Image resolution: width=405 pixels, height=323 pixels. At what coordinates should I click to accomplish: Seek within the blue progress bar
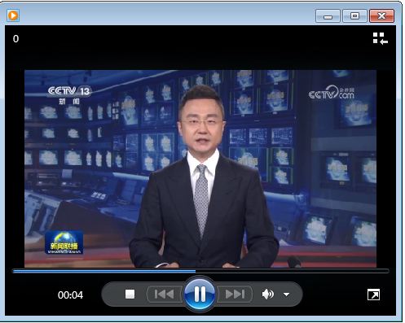coord(104,271)
